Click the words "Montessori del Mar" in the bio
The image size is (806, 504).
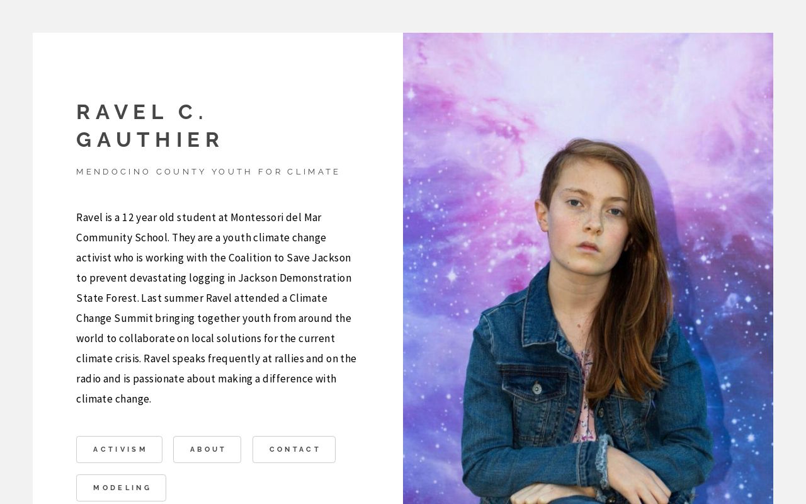point(276,217)
